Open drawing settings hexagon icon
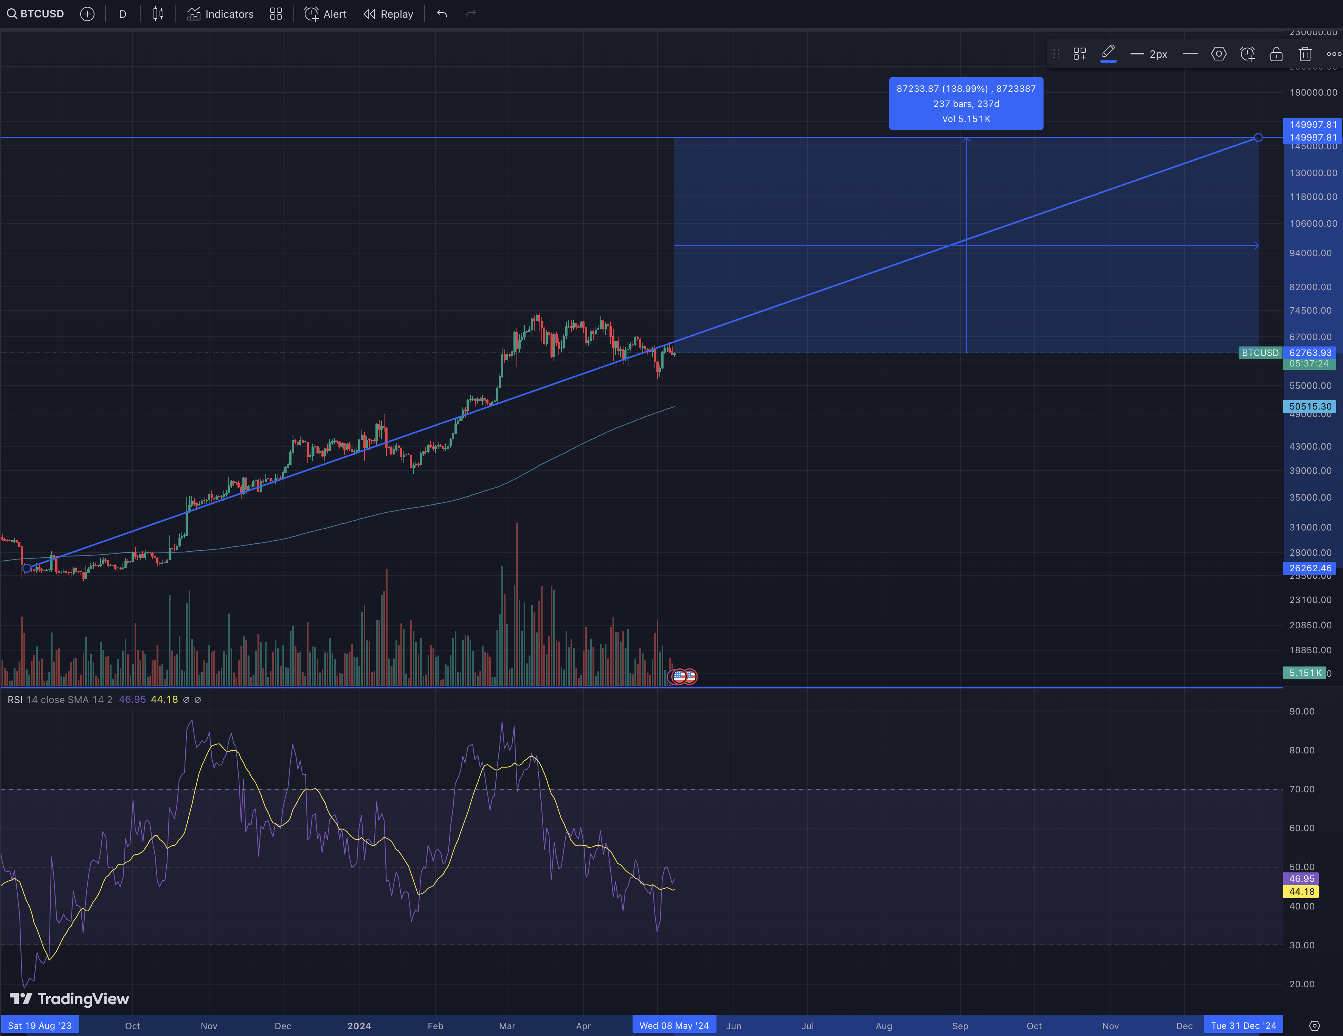Image resolution: width=1343 pixels, height=1036 pixels. click(x=1219, y=54)
